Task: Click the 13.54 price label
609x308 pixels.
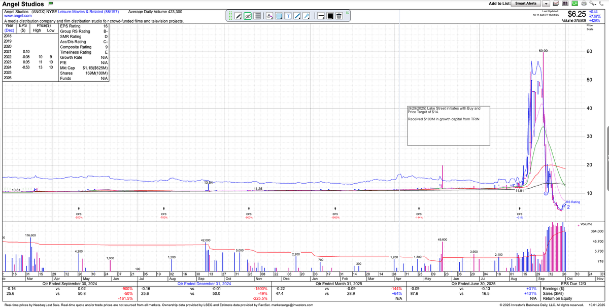Action: [x=208, y=182]
